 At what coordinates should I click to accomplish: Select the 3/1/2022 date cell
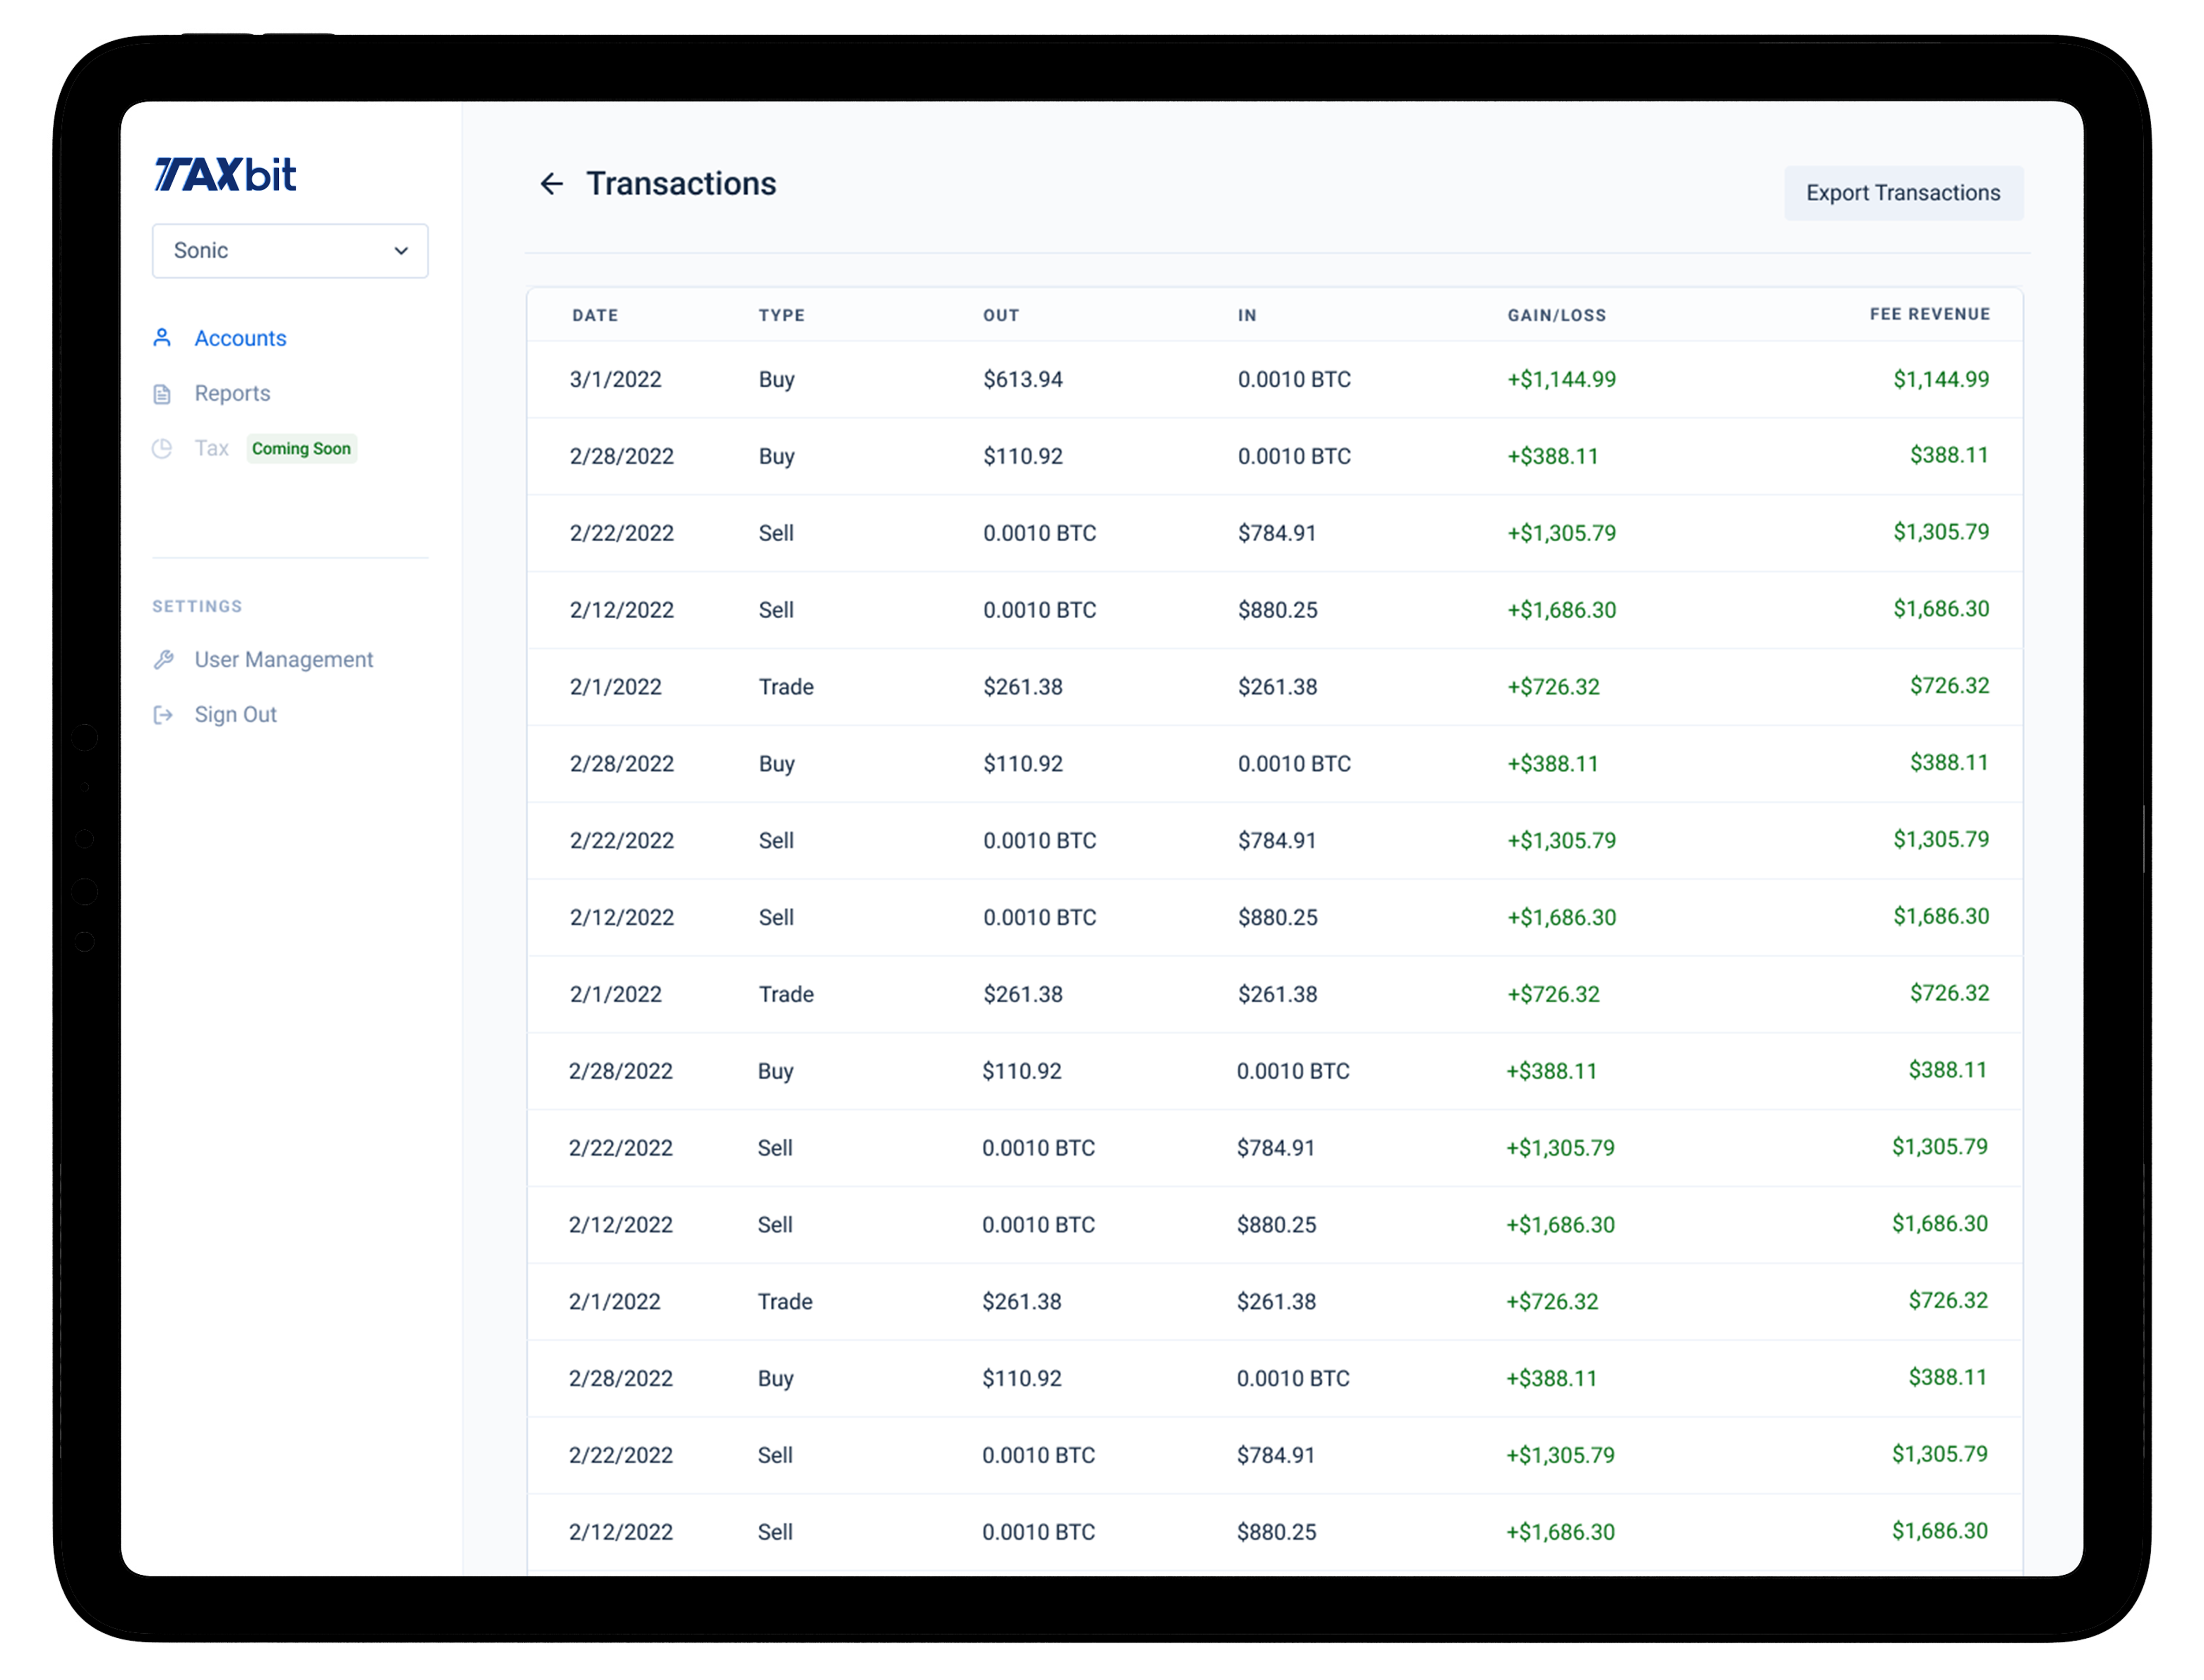pyautogui.click(x=616, y=380)
